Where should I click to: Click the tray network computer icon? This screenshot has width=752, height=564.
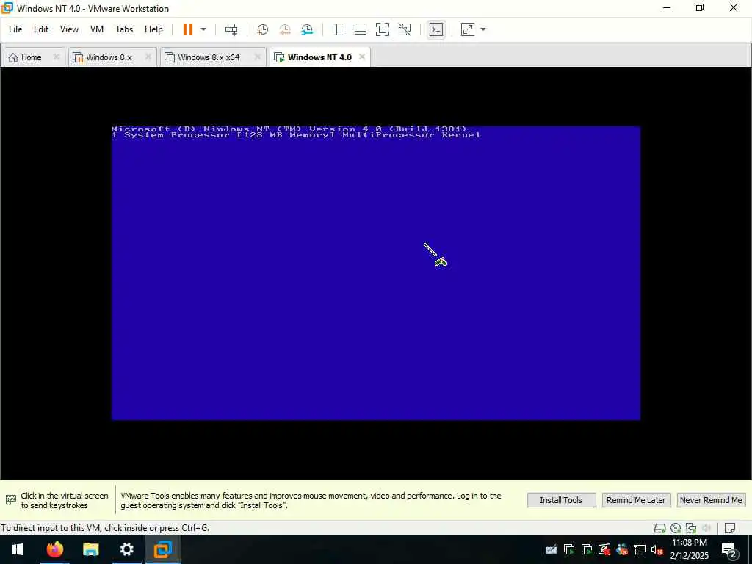tap(640, 549)
